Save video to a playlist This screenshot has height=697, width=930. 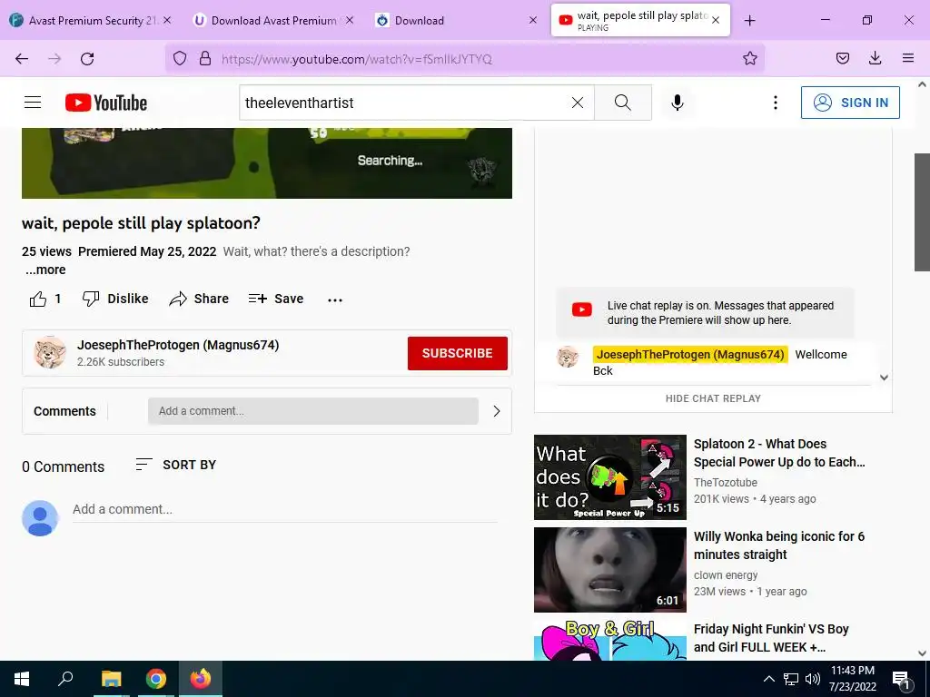coord(276,299)
